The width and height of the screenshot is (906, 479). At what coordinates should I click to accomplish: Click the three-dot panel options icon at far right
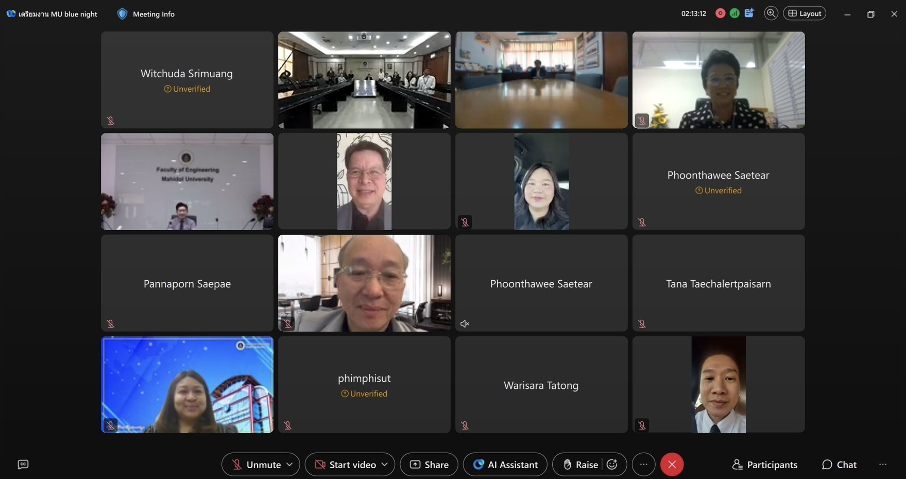point(883,465)
